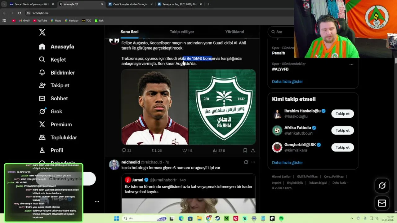Screen dimensions: 397x223
Task: Expand the browser tab search dropdown
Action: [x=4, y=4]
